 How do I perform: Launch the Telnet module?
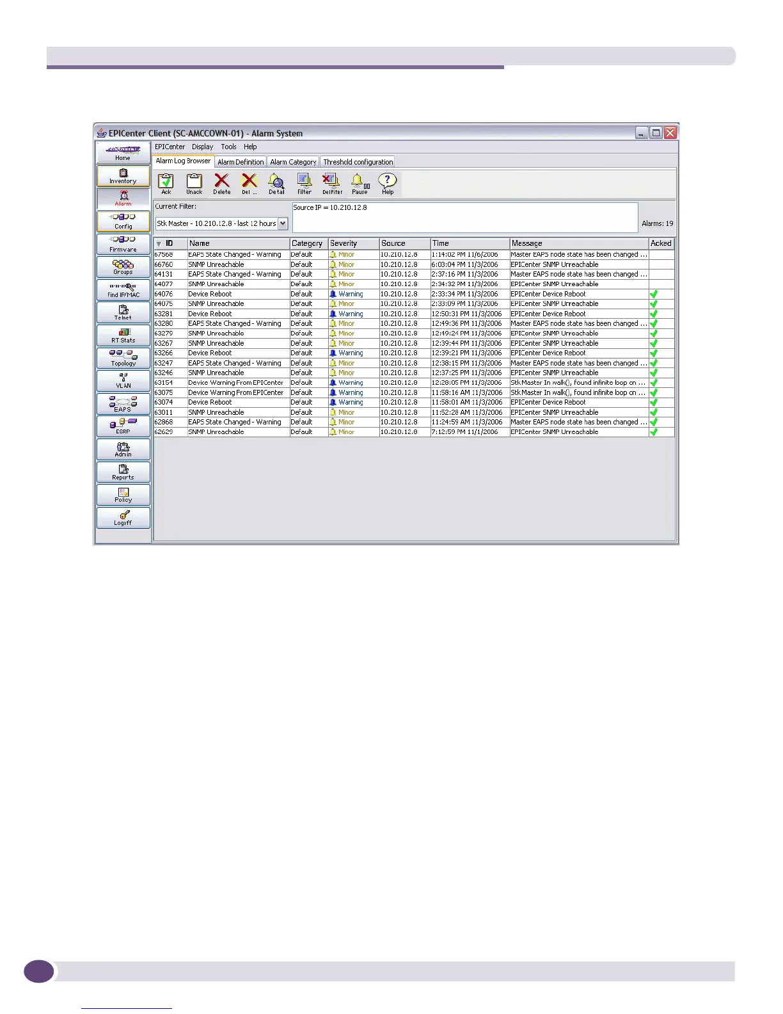coord(123,312)
